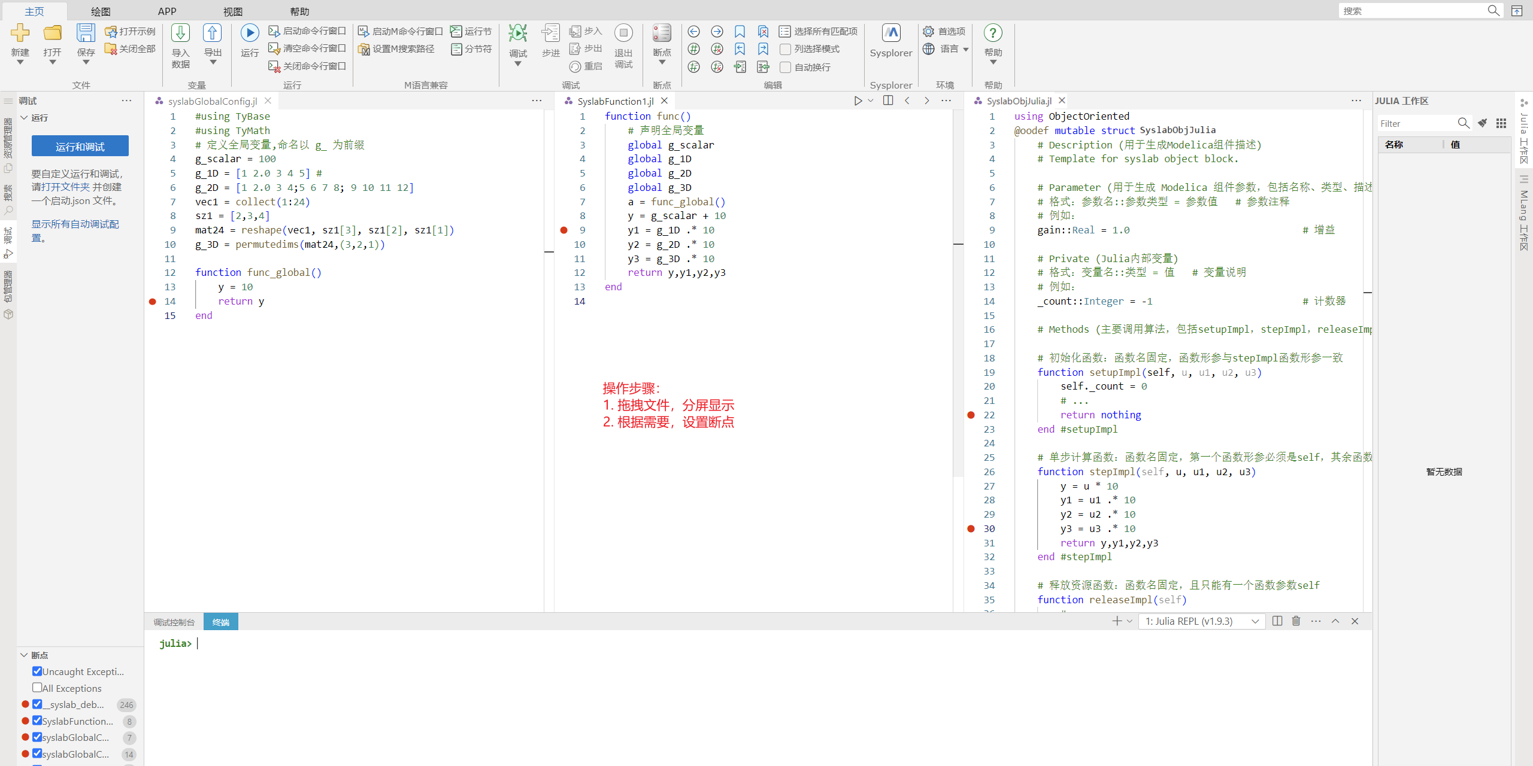1533x766 pixels.
Task: Click 关闭全部 button in ribbon
Action: click(130, 49)
